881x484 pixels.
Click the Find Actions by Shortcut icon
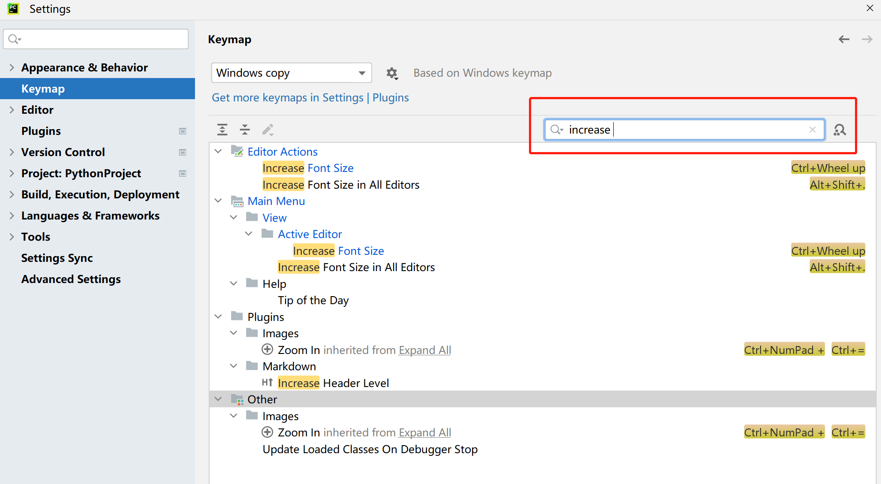pyautogui.click(x=840, y=130)
